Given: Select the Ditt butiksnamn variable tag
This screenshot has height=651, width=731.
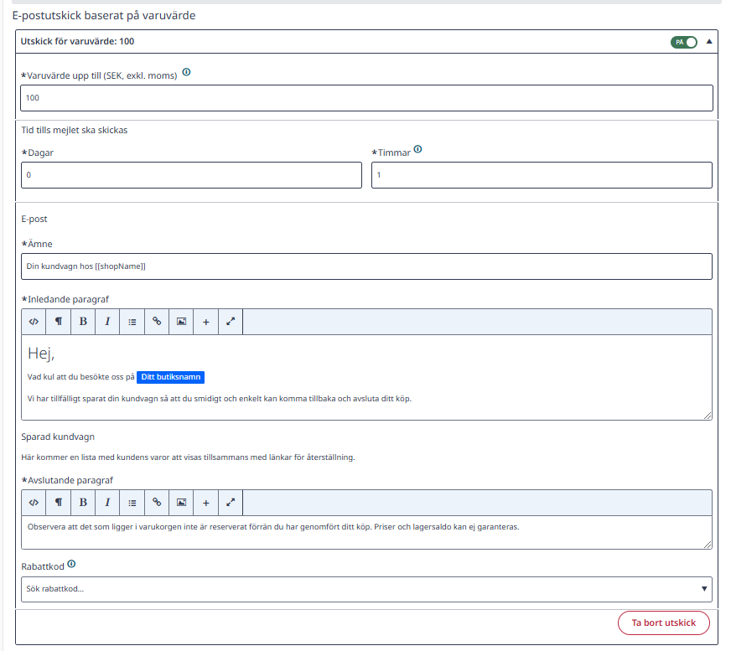Looking at the screenshot, I should pyautogui.click(x=171, y=377).
